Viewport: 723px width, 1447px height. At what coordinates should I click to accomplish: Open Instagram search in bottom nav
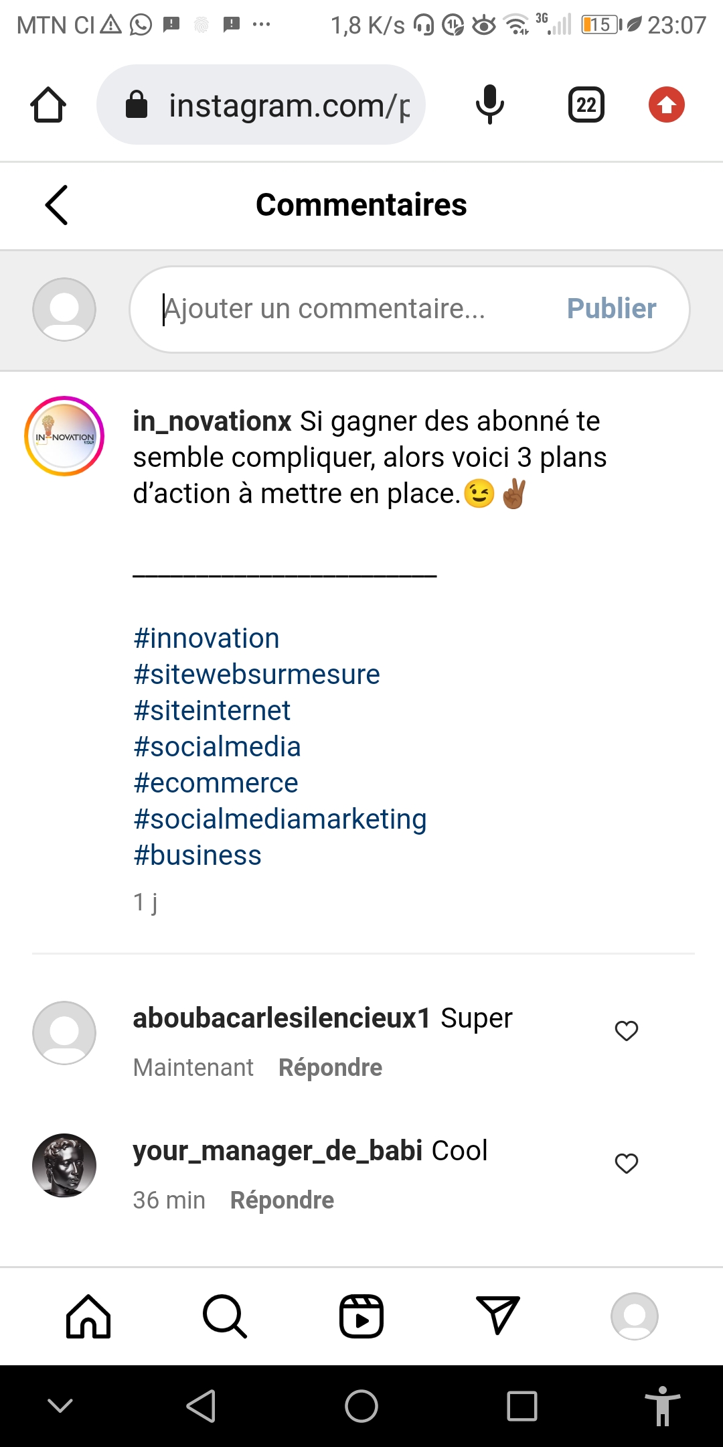click(x=225, y=1316)
